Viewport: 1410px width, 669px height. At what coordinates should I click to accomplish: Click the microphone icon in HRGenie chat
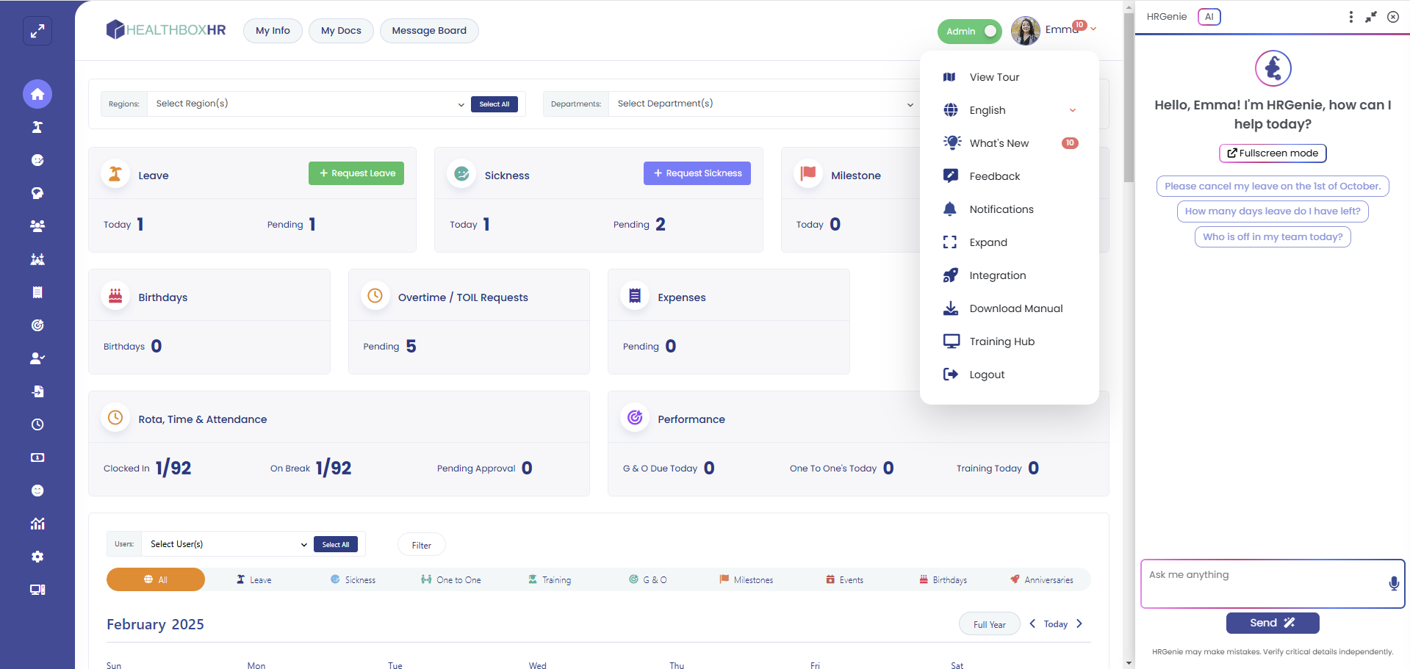[x=1393, y=584]
